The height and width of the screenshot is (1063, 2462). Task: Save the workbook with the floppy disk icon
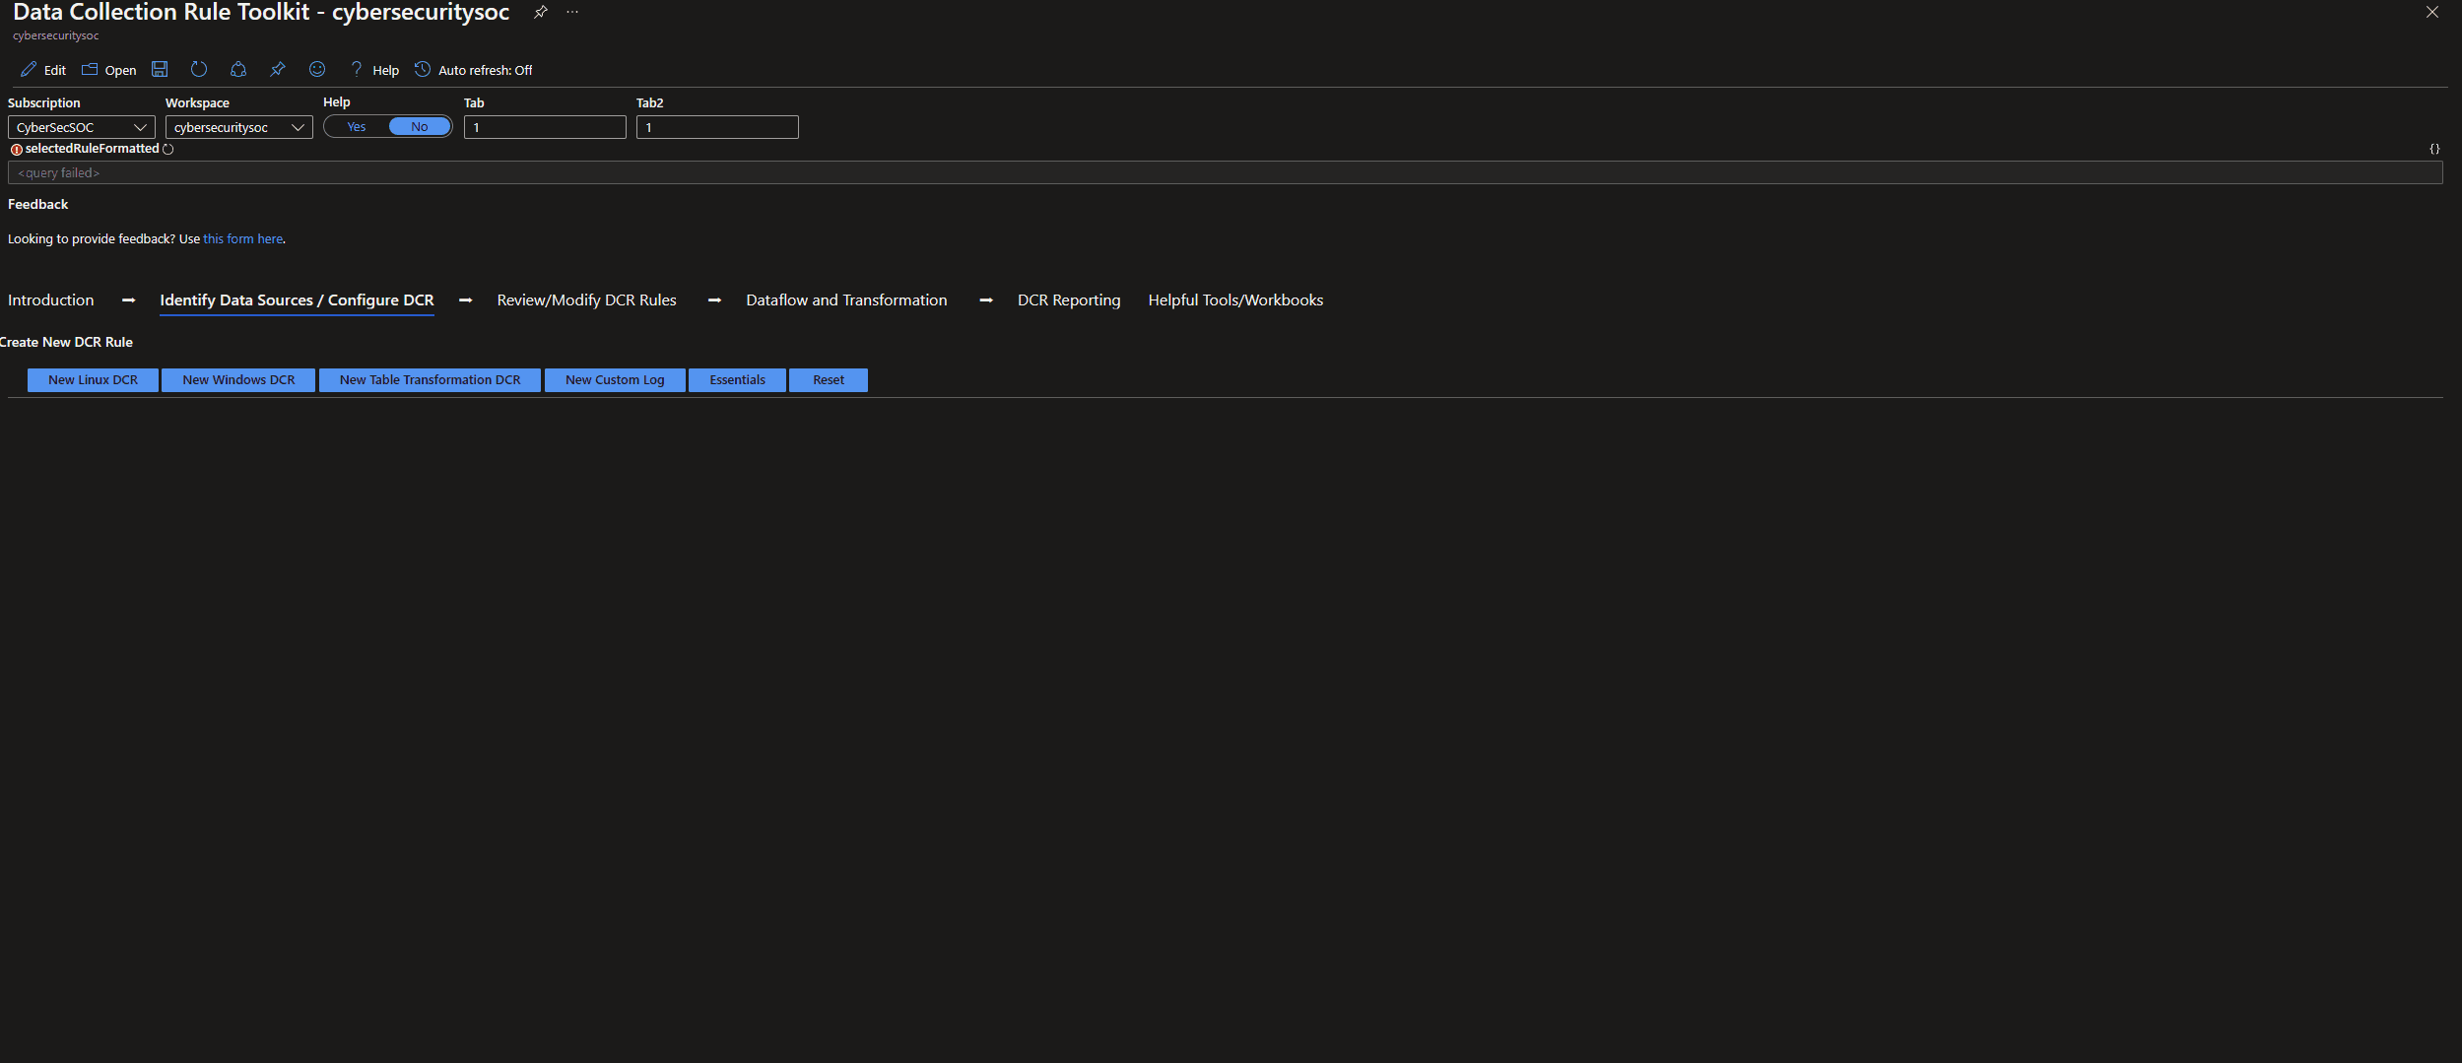coord(160,69)
